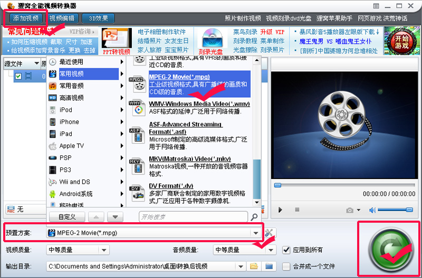Viewport: 422px width, 278px height.
Task: Move category up with the up arrow button
Action: [96, 217]
